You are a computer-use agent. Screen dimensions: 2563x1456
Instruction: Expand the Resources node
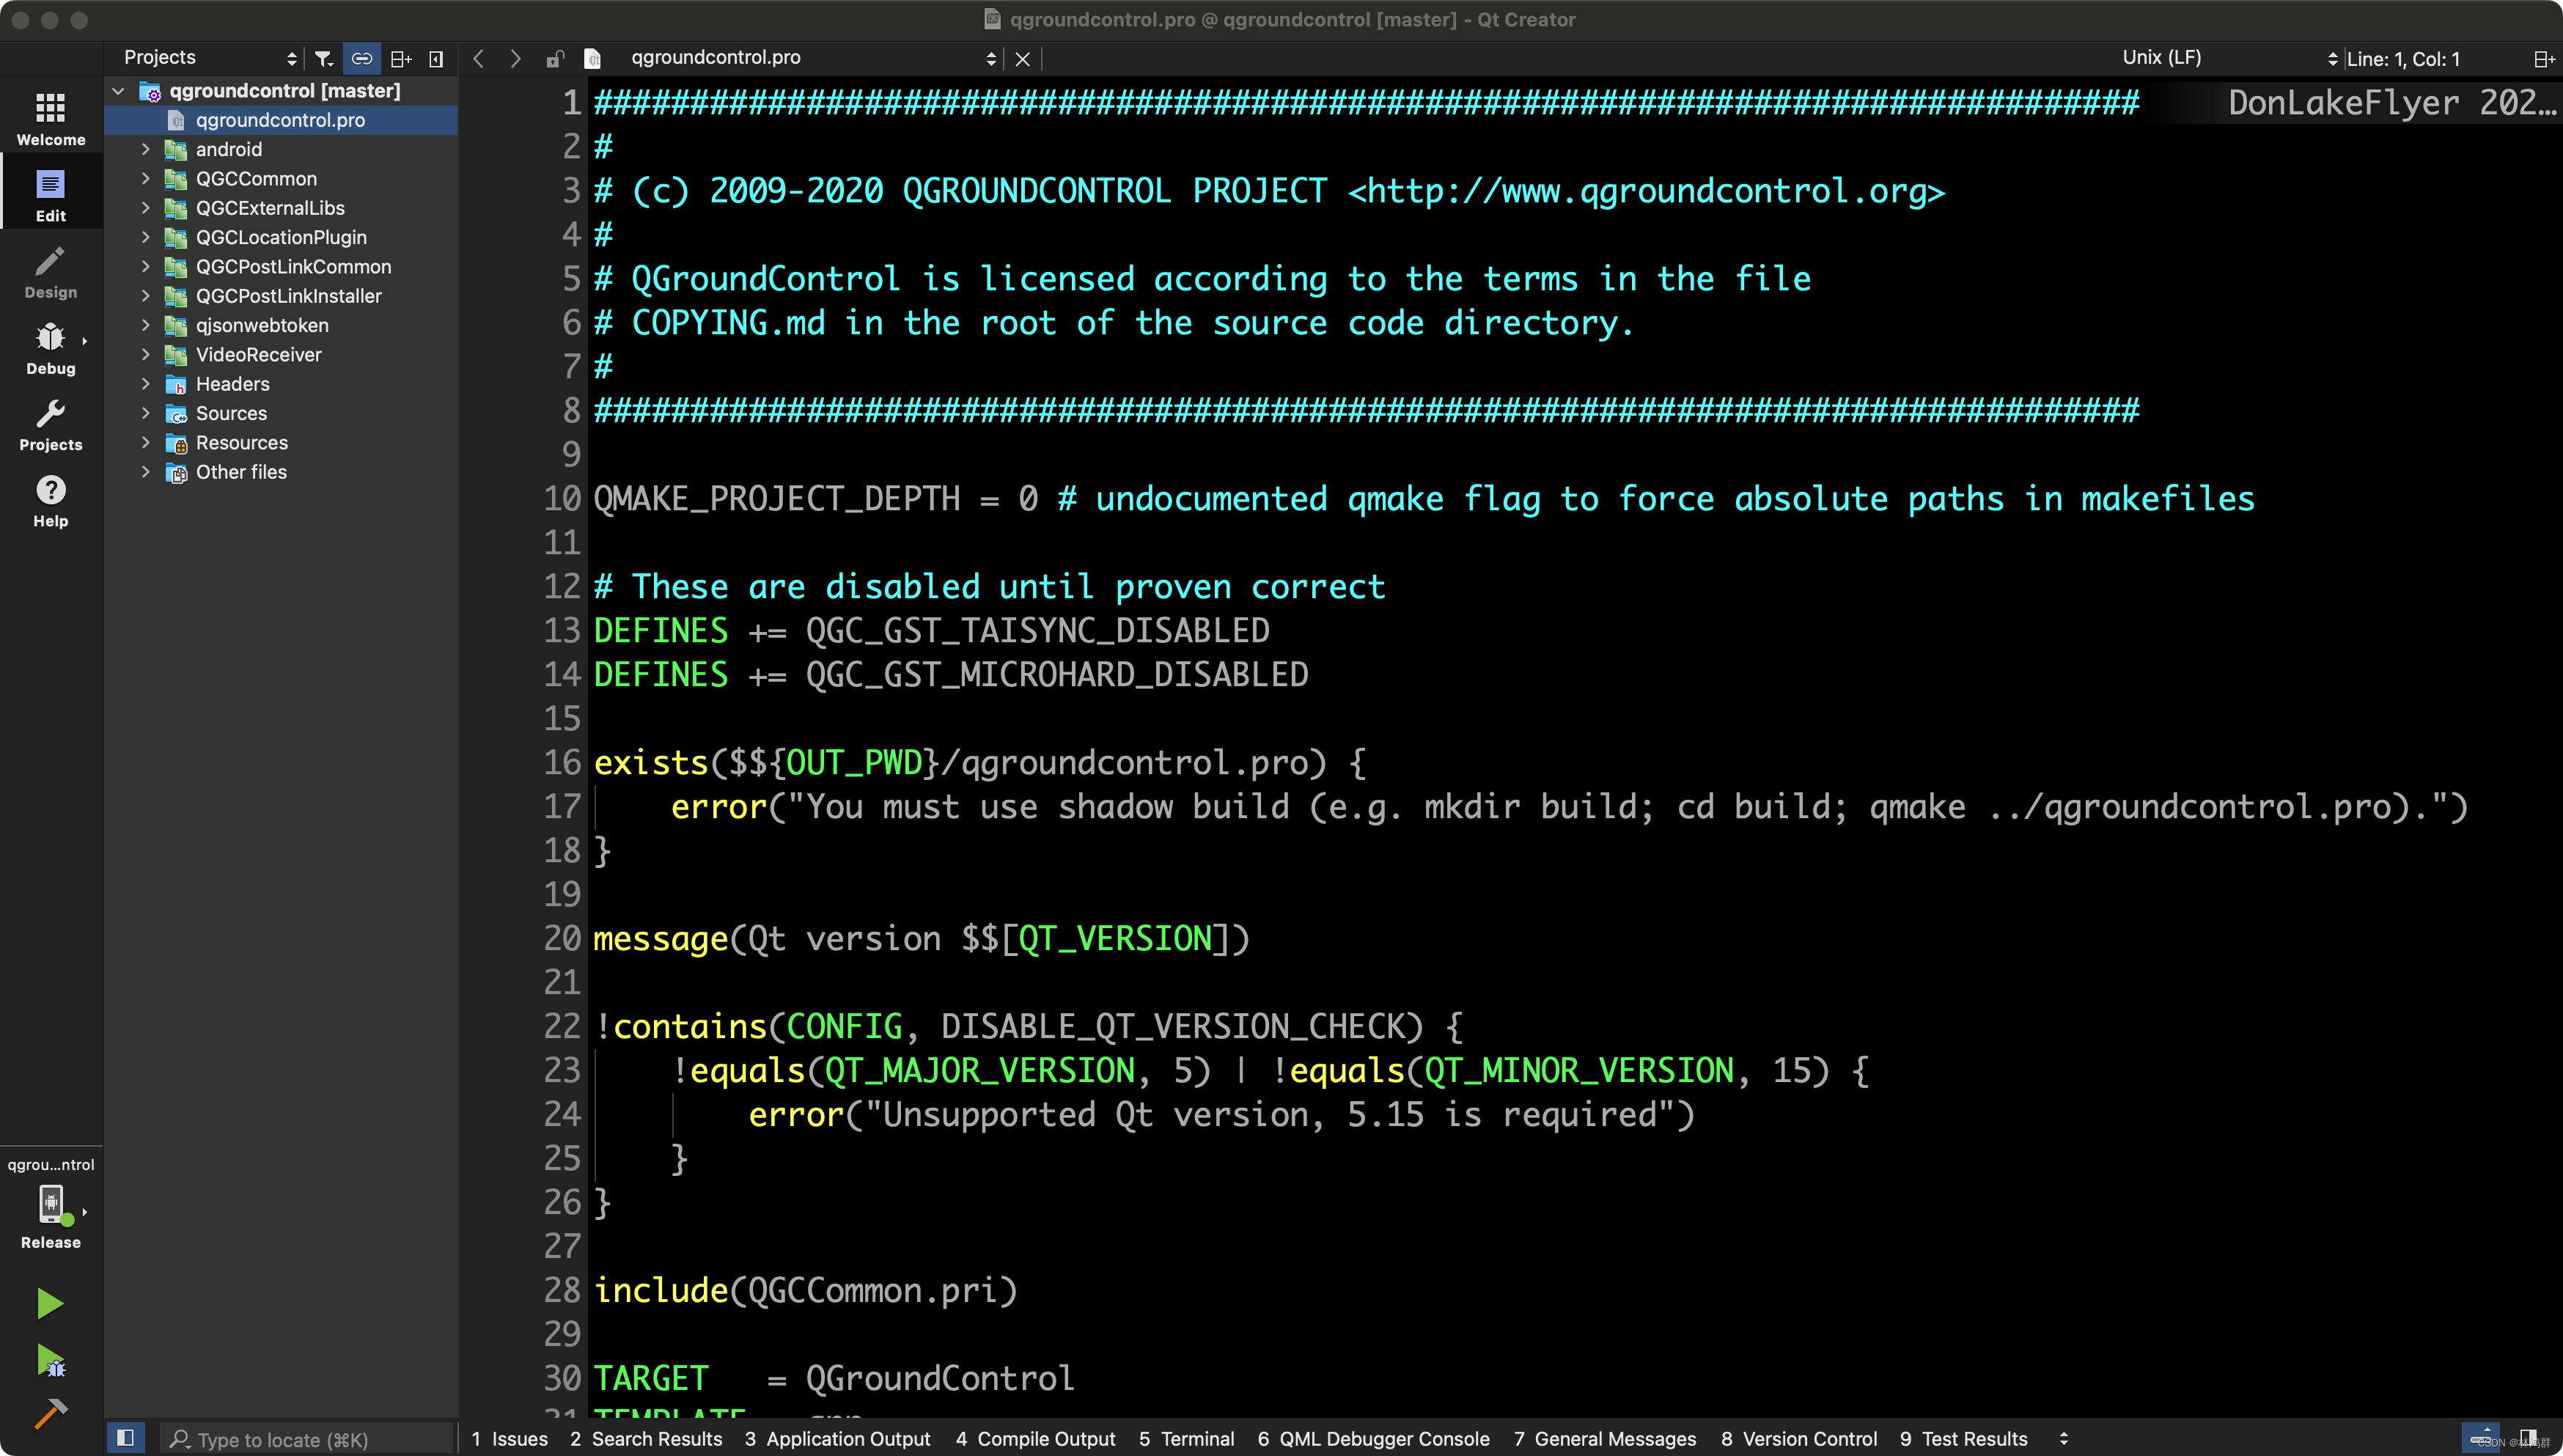point(146,443)
